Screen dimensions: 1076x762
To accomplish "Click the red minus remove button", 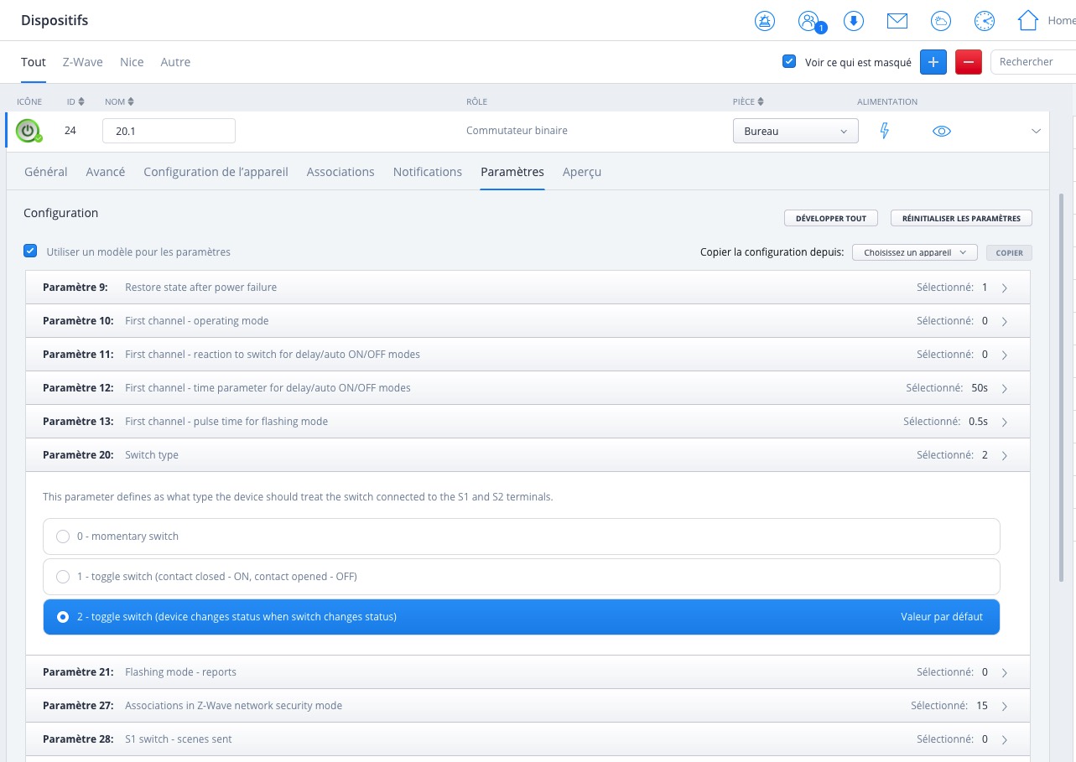I will 968,62.
